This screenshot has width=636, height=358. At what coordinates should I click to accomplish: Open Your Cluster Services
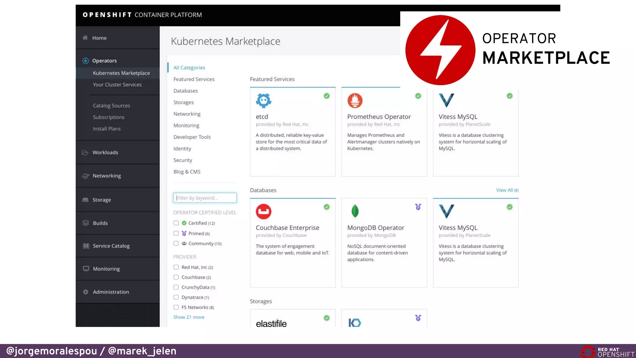[117, 85]
